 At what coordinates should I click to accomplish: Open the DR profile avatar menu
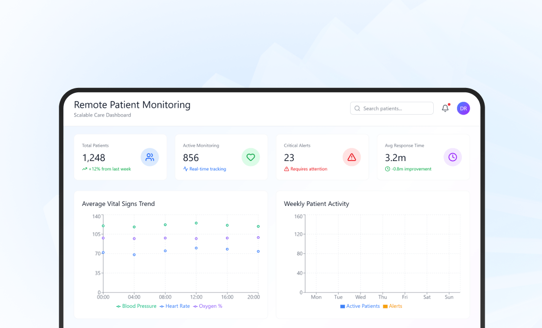(x=463, y=108)
